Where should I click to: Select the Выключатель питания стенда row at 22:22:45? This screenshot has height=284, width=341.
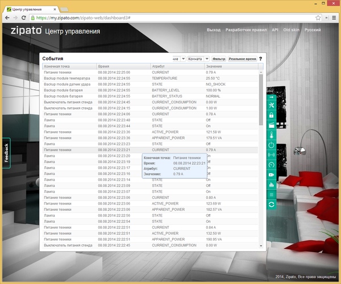click(150, 245)
